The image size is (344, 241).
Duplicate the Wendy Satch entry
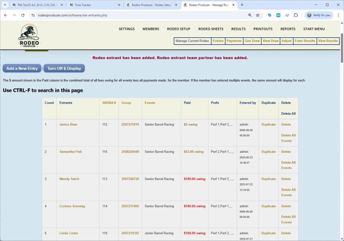click(x=268, y=179)
